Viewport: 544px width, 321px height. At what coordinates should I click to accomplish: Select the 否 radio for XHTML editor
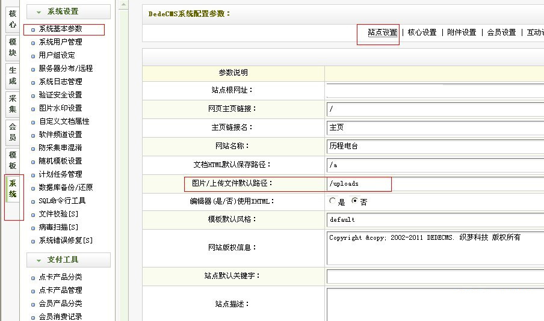click(x=355, y=201)
